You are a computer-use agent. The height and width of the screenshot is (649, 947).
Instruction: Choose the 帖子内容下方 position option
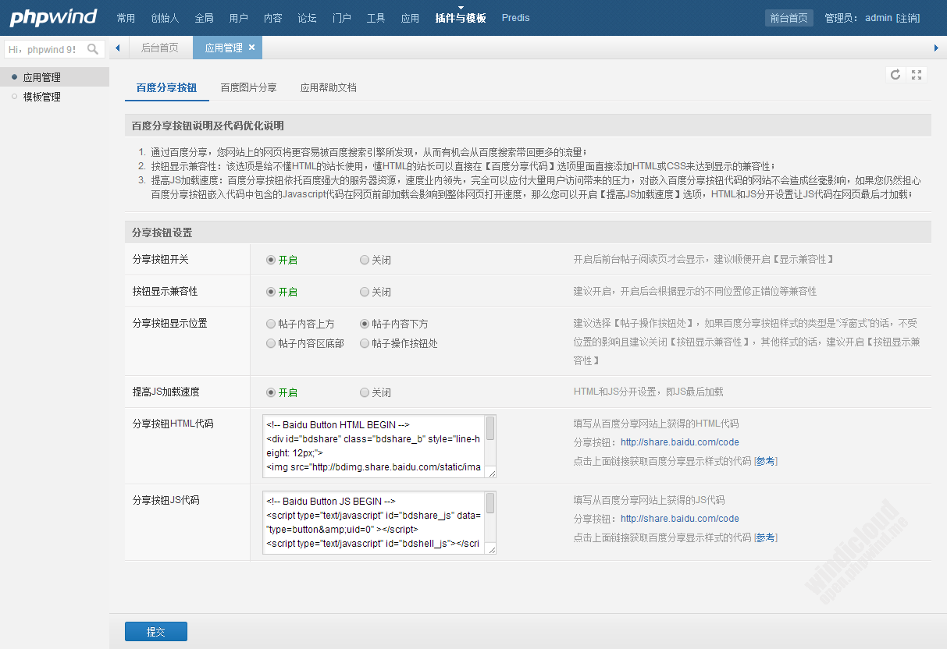[365, 324]
